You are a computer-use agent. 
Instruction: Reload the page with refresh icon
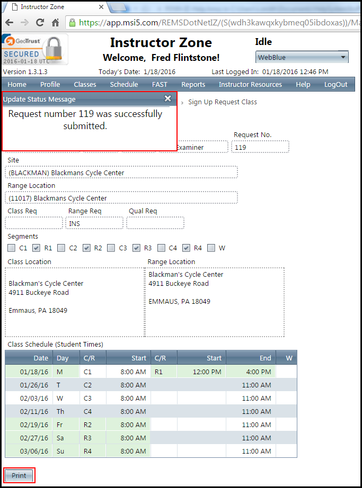pyautogui.click(x=40, y=22)
